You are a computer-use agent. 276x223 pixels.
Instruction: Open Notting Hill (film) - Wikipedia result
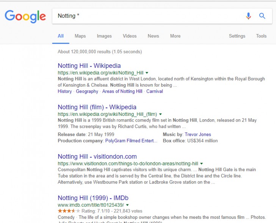[x=97, y=107]
